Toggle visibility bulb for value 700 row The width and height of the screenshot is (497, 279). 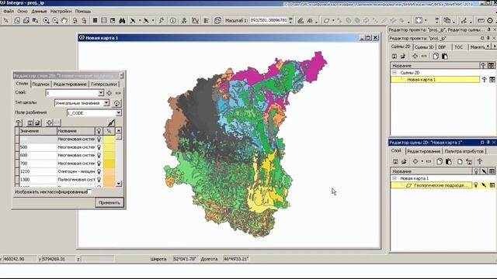(99, 164)
